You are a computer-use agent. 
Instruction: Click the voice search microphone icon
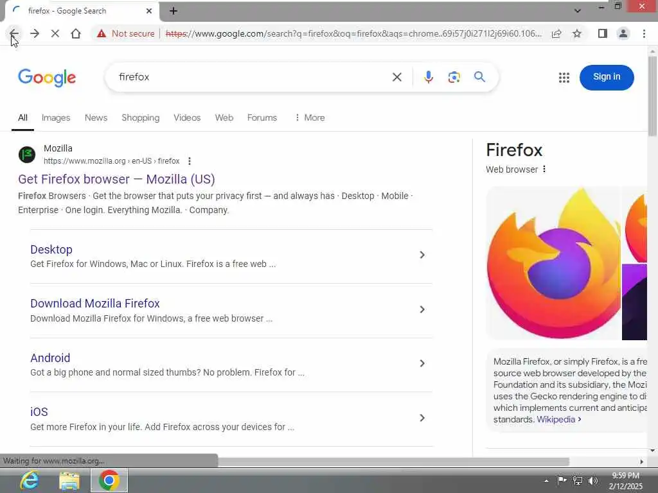coord(428,77)
